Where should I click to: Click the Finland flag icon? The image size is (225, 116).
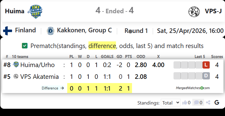[8, 31]
